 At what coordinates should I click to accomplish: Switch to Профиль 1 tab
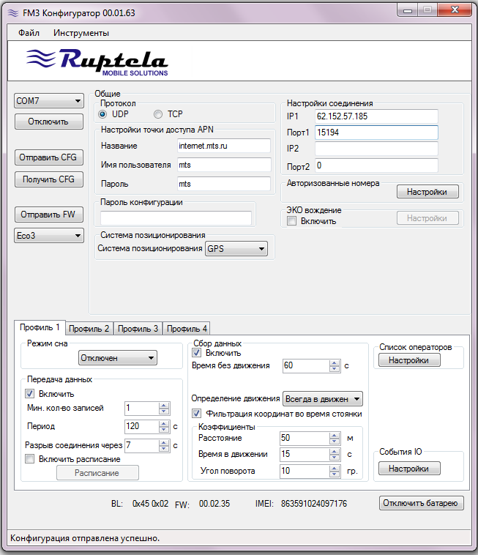40,327
